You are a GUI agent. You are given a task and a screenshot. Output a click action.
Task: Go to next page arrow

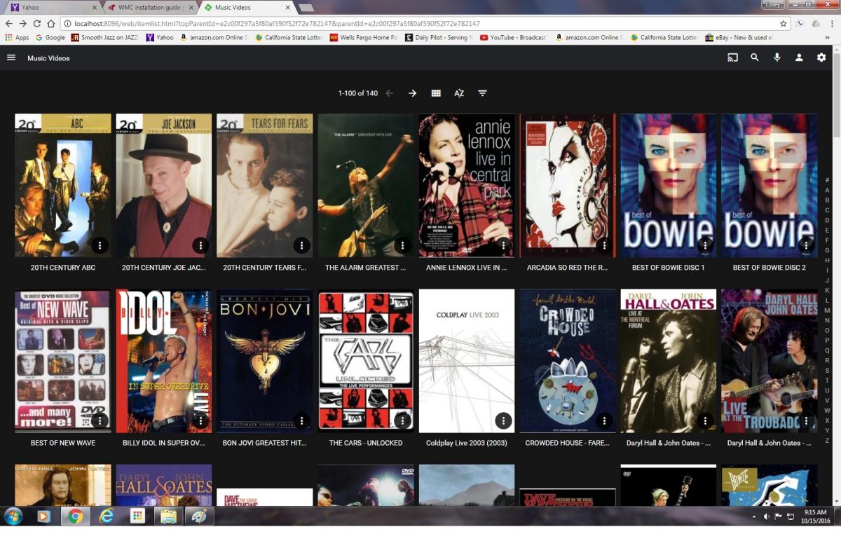[x=413, y=93]
